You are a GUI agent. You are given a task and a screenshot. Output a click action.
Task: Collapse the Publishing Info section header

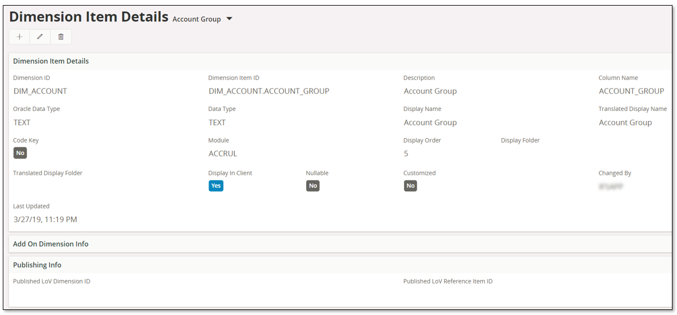342,265
